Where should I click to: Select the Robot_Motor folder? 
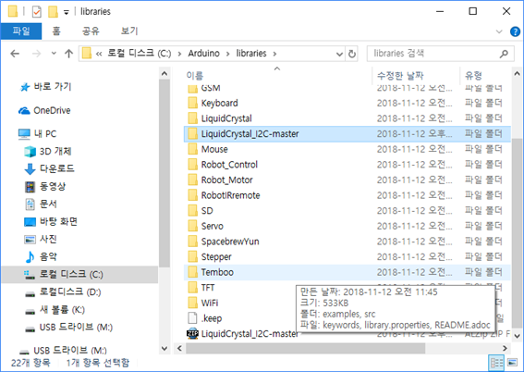click(x=227, y=180)
